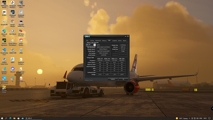This screenshot has width=213, height=120.
Task: Open the volume control in system tray
Action: pos(197,118)
